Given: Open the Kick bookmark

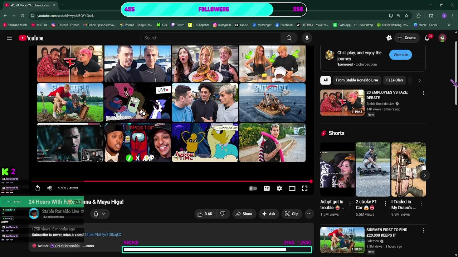Looking at the screenshot, I should click(162, 25).
